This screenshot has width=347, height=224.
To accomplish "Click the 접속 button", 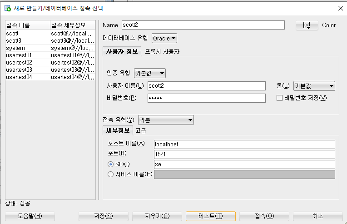I will point(264,216).
